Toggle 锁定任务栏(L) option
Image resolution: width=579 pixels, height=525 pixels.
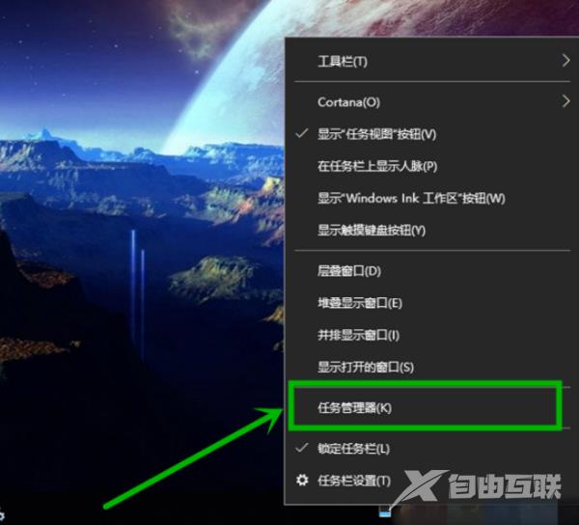(x=427, y=449)
